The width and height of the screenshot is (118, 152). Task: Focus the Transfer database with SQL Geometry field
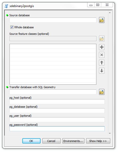pyautogui.click(x=53, y=92)
